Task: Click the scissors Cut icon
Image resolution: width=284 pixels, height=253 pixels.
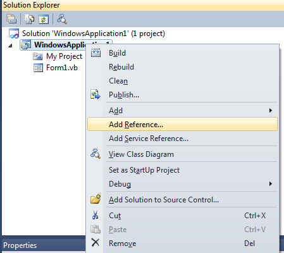Action: pos(96,215)
